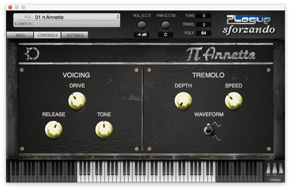Click the tremolo DEPTH knob
Screen dimensions: 291x190
[183, 101]
